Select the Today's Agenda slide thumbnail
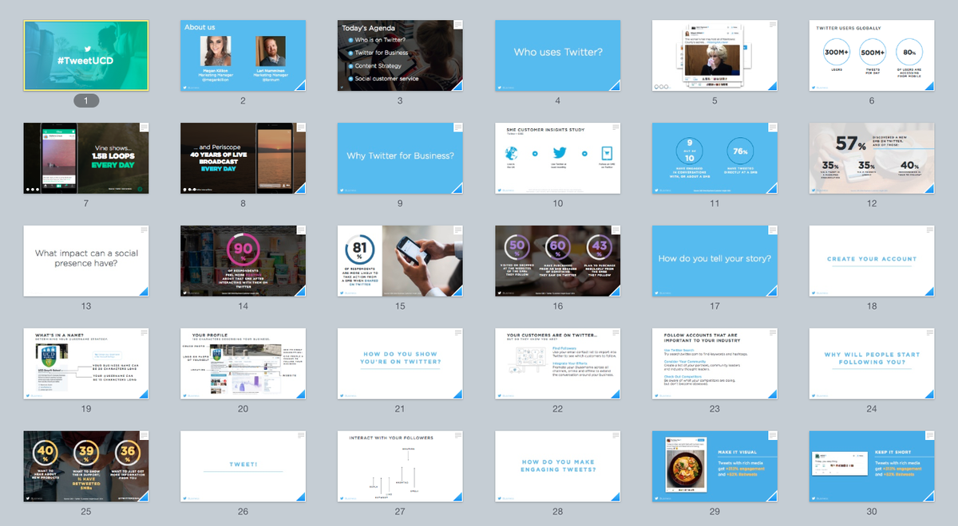 click(x=400, y=56)
